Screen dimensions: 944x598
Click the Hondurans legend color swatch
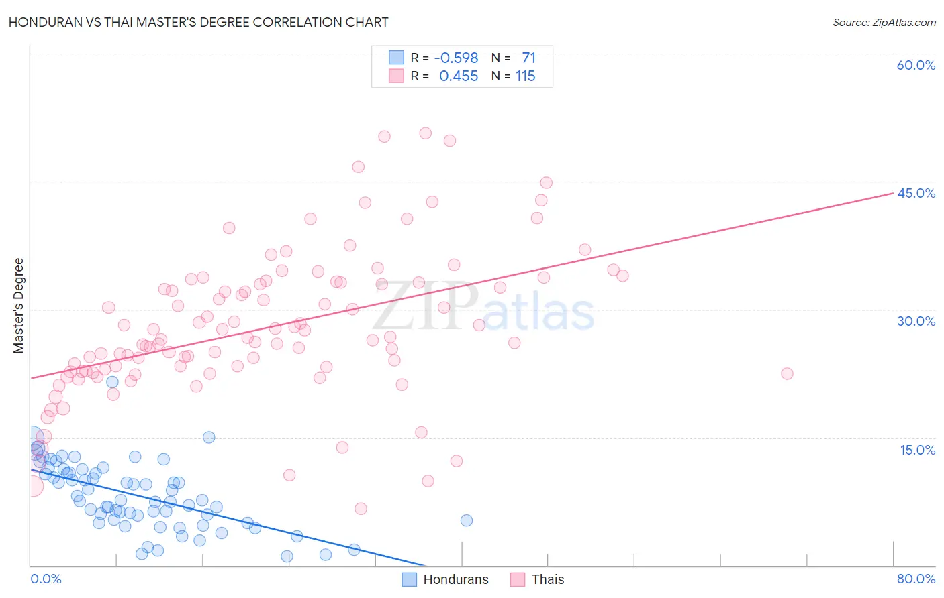[x=410, y=579]
